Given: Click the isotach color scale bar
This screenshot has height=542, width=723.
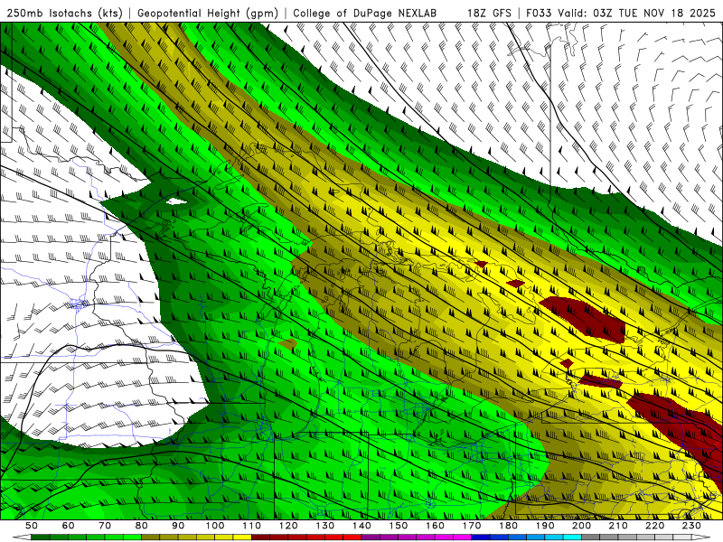Looking at the screenshot, I should coord(361,537).
